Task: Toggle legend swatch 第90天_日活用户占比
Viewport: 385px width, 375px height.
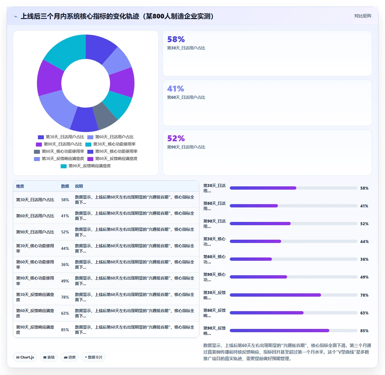Action: click(x=39, y=144)
